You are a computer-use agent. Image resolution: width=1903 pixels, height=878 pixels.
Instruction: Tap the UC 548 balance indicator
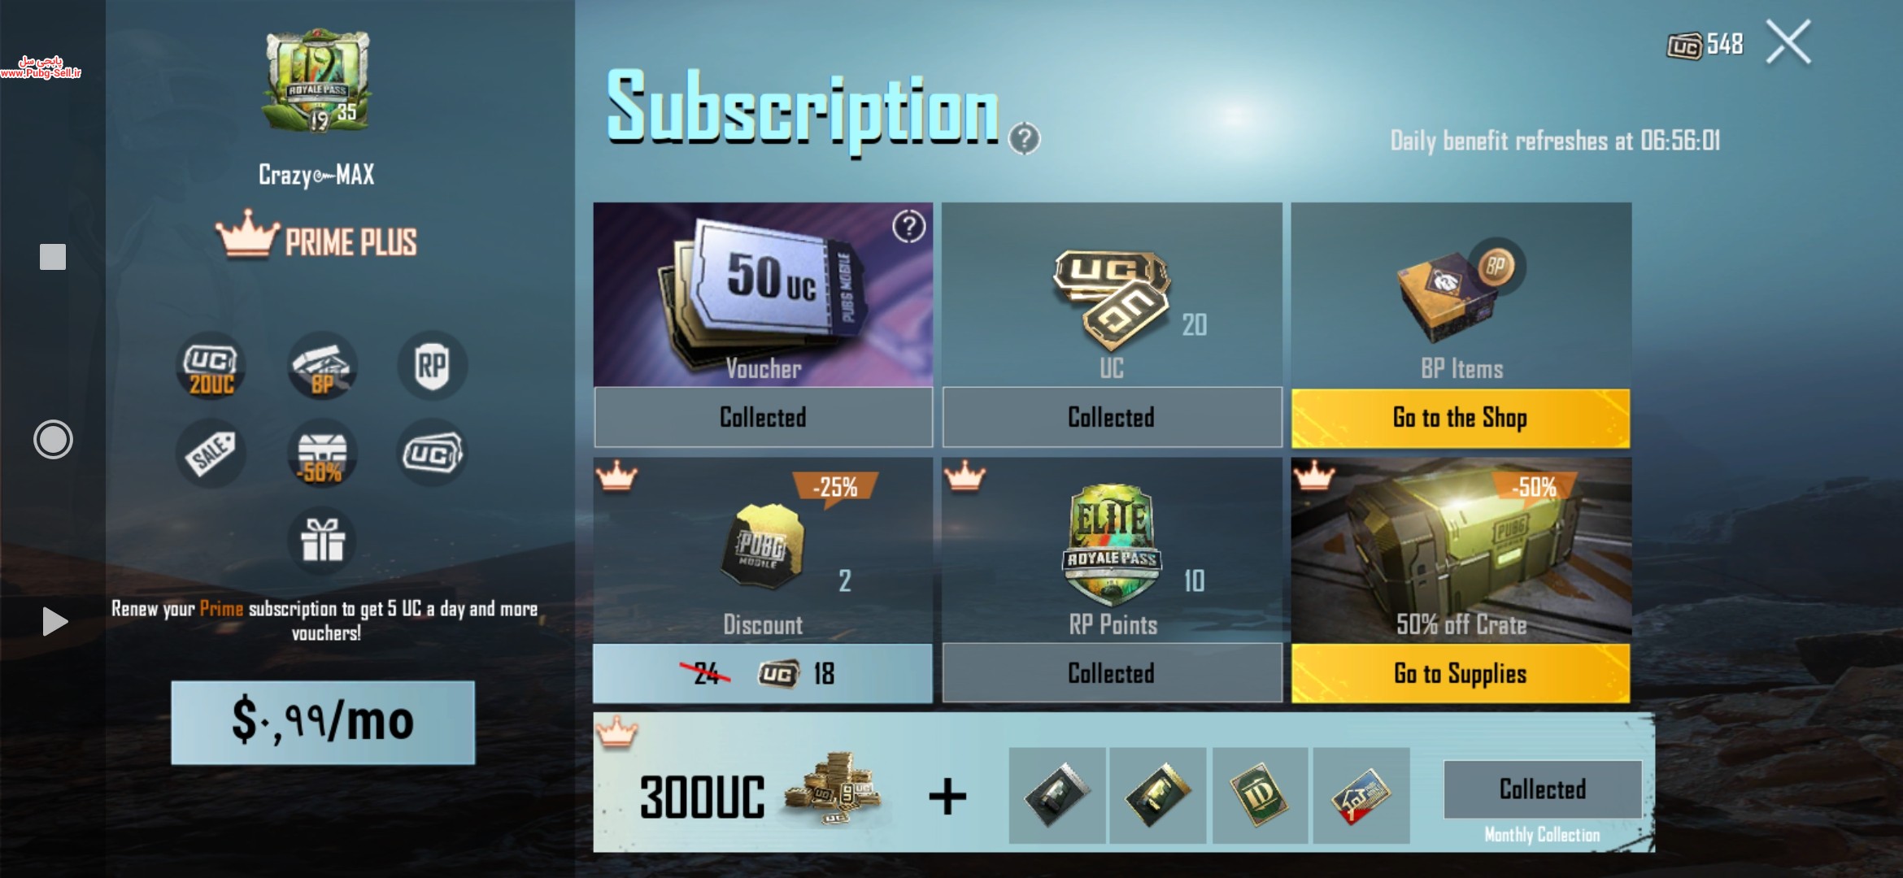[1705, 45]
